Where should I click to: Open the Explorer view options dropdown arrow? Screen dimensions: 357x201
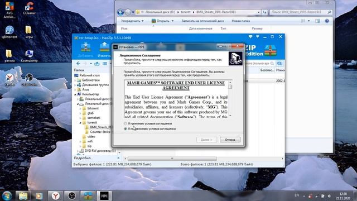(308, 21)
